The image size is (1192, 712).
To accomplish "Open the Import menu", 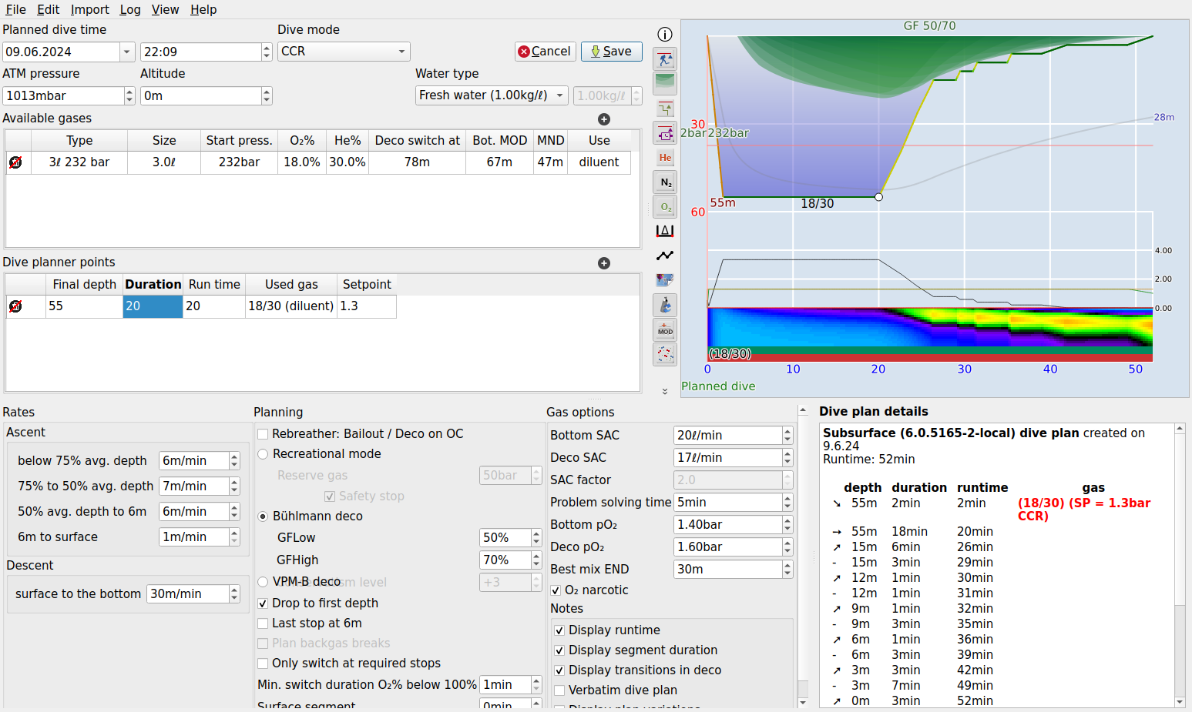I will [x=89, y=9].
